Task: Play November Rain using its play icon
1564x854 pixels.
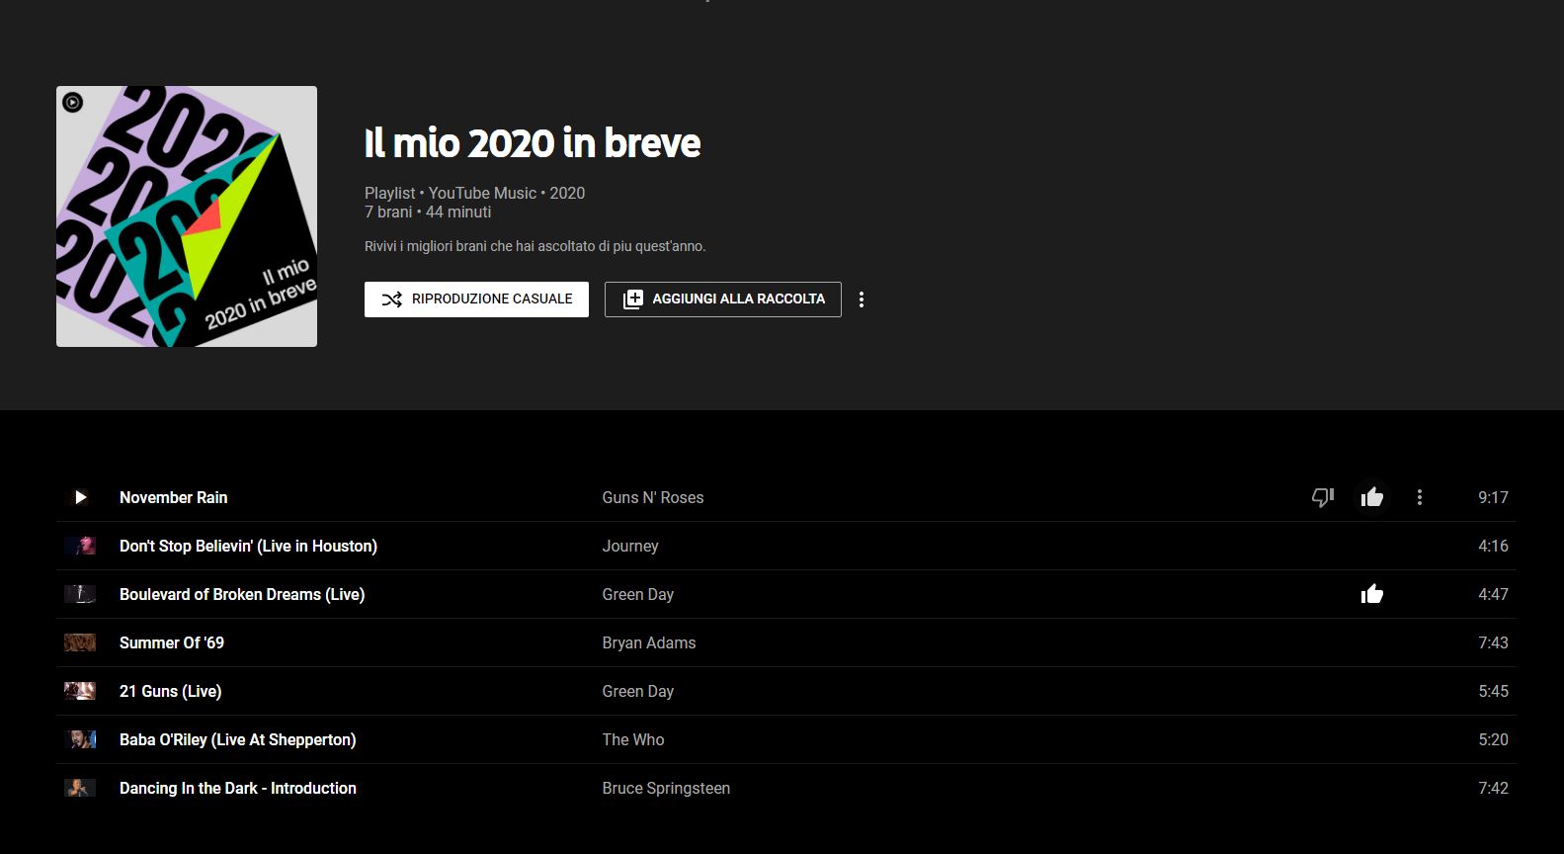Action: pyautogui.click(x=80, y=497)
